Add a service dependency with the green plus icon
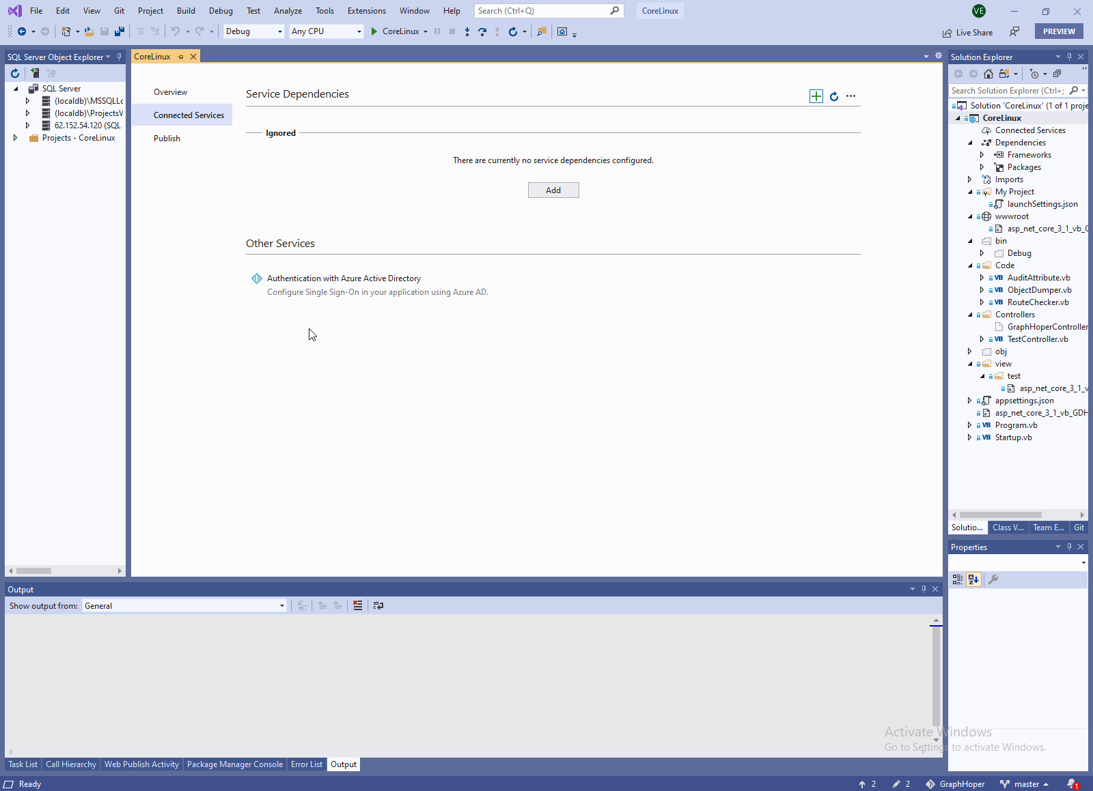 [x=816, y=96]
